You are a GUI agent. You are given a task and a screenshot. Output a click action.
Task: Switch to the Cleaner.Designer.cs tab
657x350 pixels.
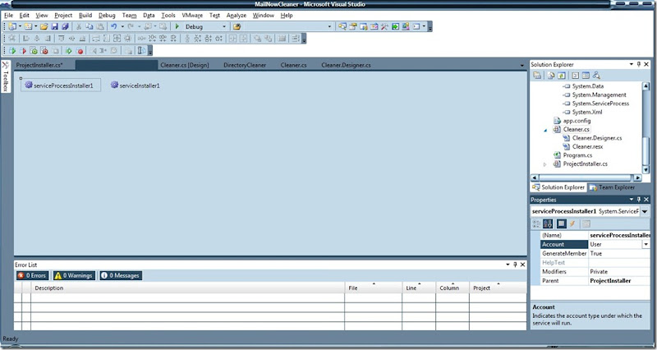(346, 64)
